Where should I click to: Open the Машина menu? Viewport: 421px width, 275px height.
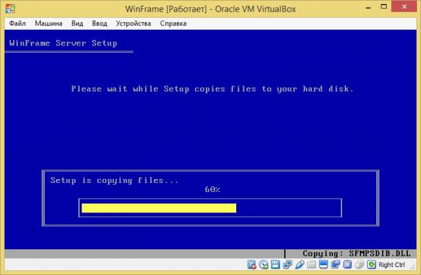(49, 24)
